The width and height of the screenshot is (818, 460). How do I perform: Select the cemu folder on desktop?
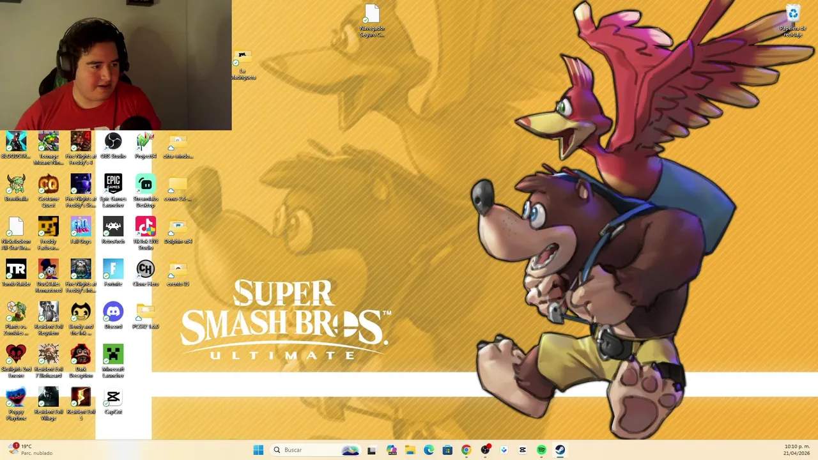click(x=178, y=188)
